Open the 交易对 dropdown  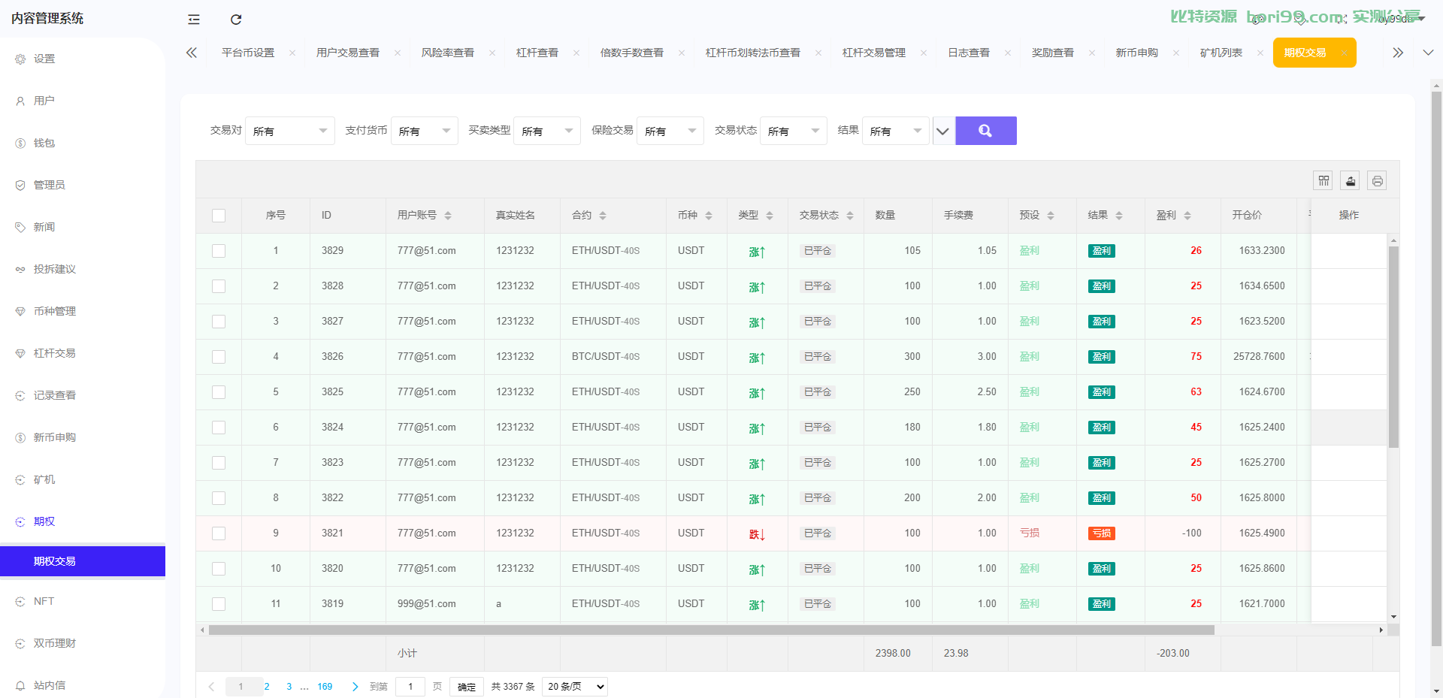(290, 131)
